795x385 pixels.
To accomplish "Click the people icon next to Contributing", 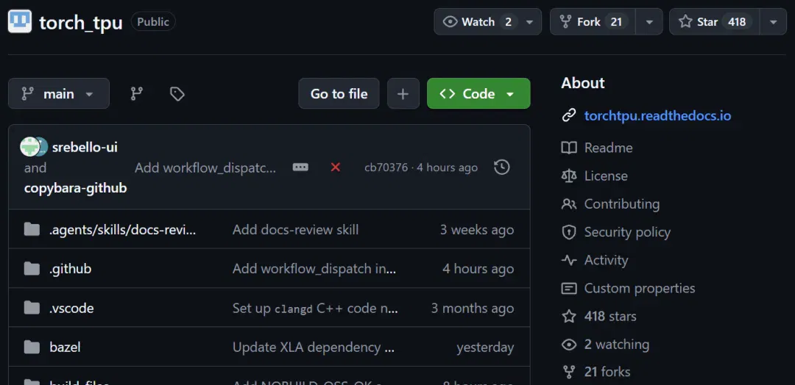I will 569,204.
